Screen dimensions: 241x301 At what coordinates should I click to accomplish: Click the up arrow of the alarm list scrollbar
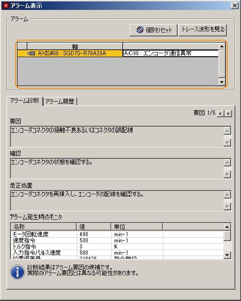[x=222, y=46]
